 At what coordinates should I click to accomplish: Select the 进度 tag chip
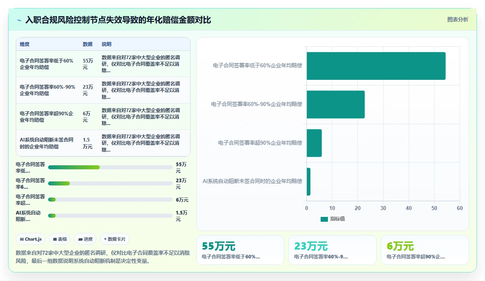[x=85, y=239]
